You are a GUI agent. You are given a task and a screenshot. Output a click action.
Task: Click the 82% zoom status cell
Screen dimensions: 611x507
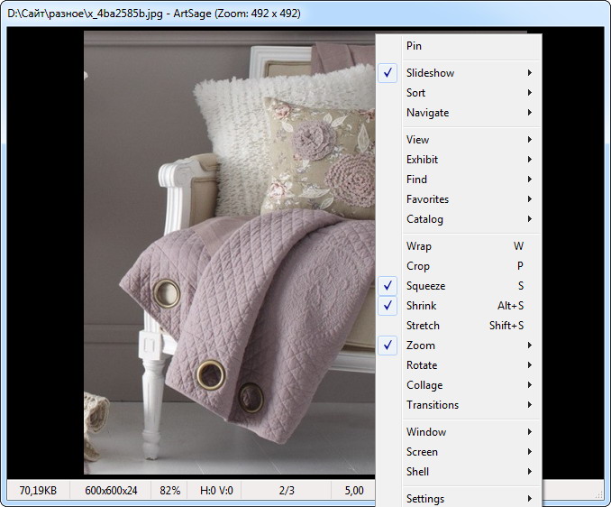click(x=169, y=490)
